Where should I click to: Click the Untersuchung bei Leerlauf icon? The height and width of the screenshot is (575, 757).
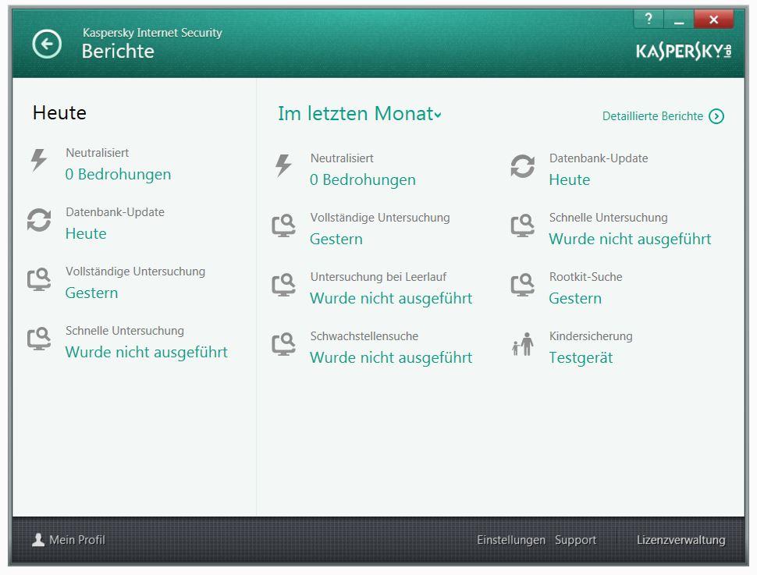click(x=283, y=285)
